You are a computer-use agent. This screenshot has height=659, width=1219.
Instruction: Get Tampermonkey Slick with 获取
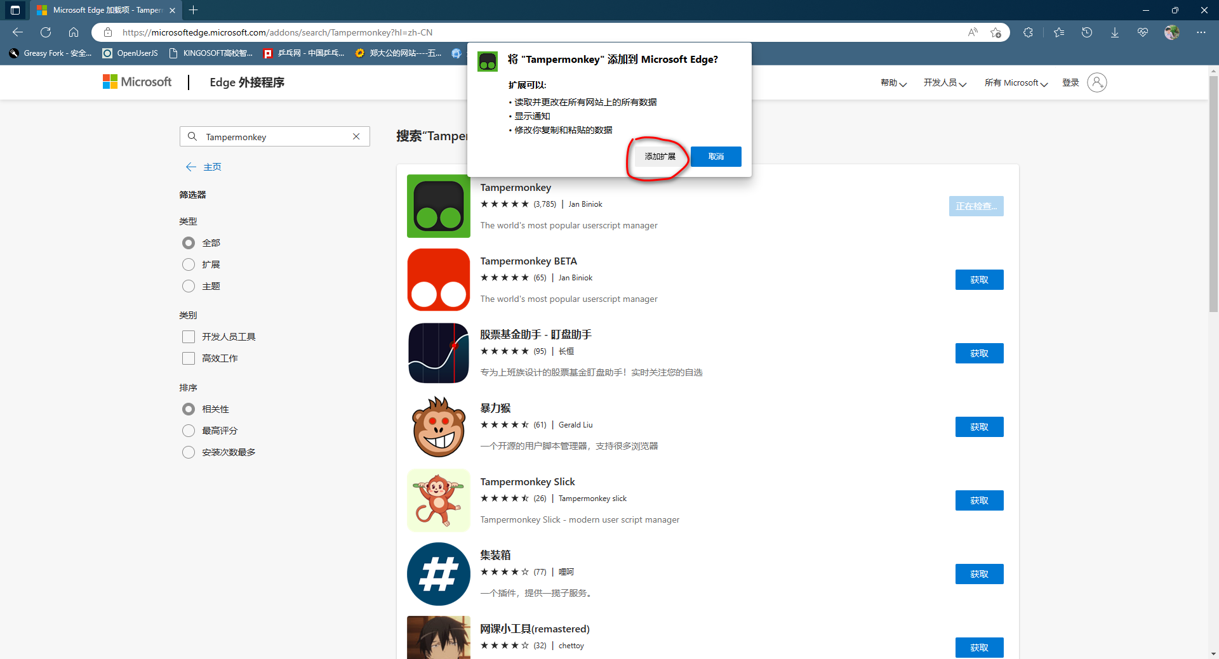(980, 500)
